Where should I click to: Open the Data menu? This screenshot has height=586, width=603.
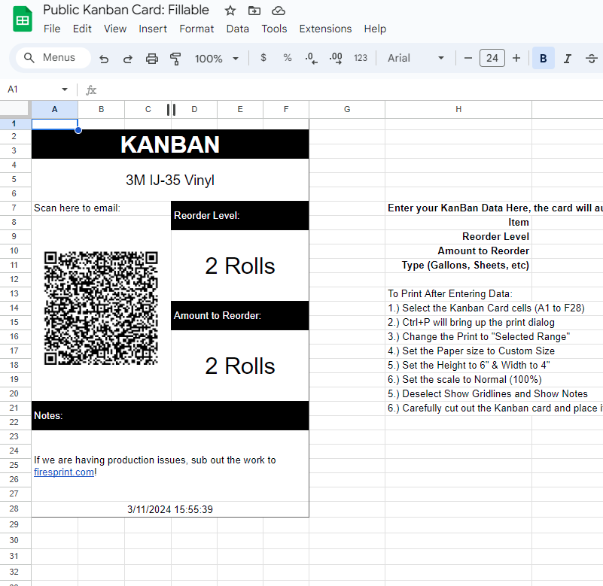click(x=238, y=29)
